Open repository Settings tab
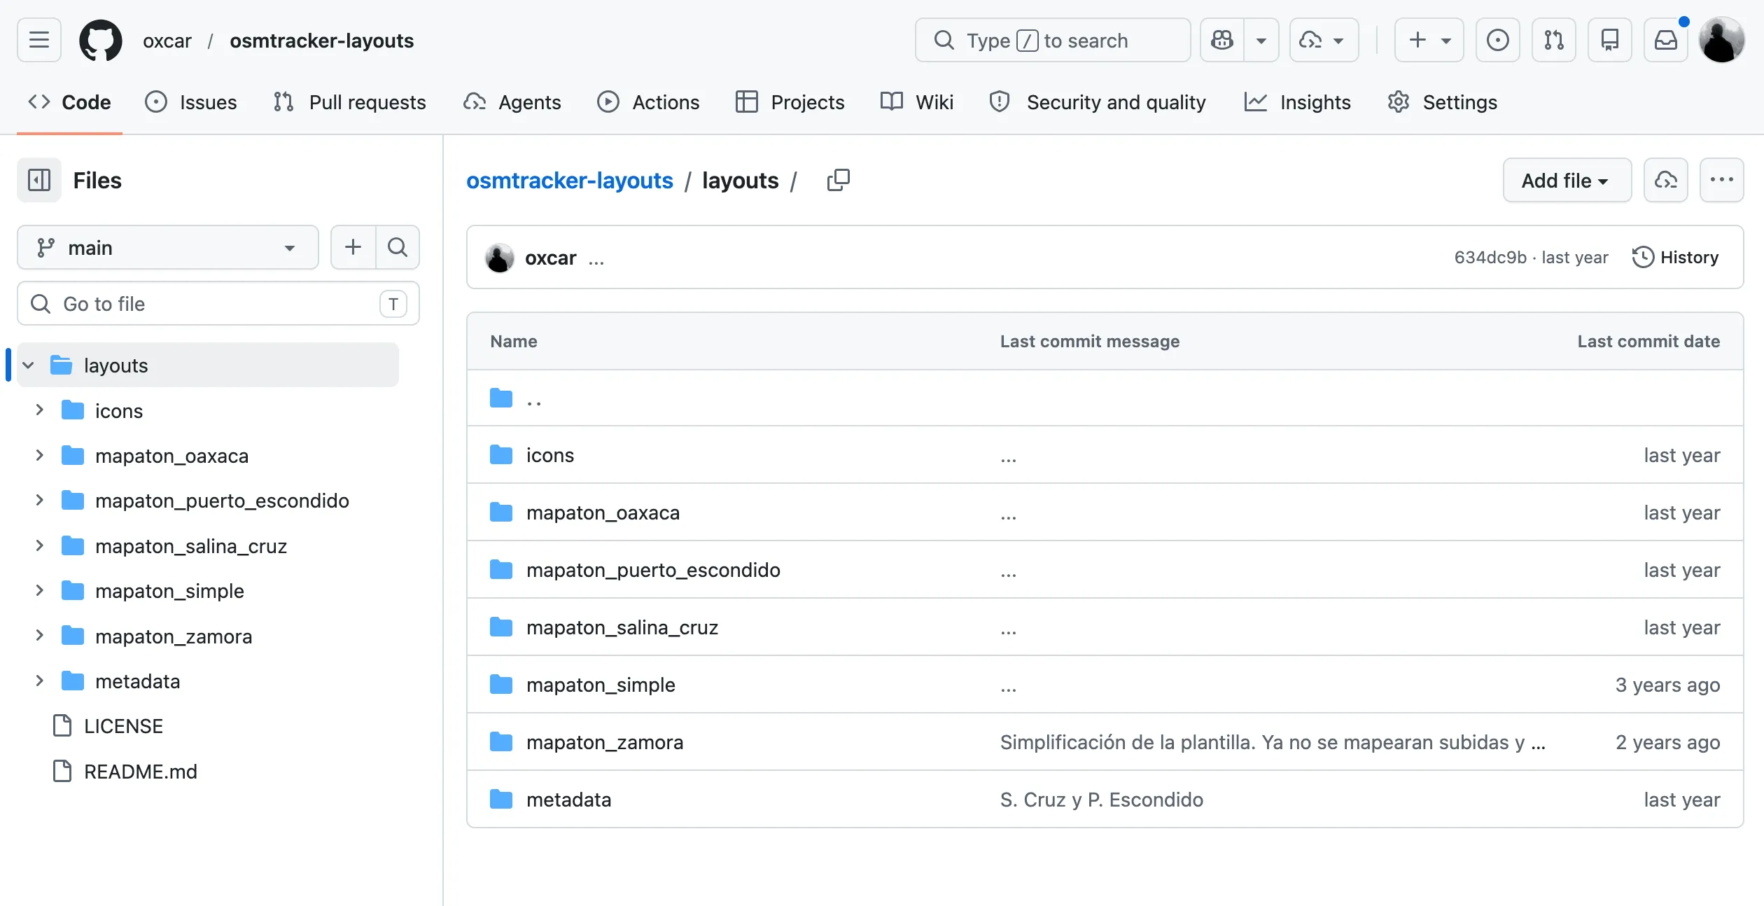 [1441, 102]
